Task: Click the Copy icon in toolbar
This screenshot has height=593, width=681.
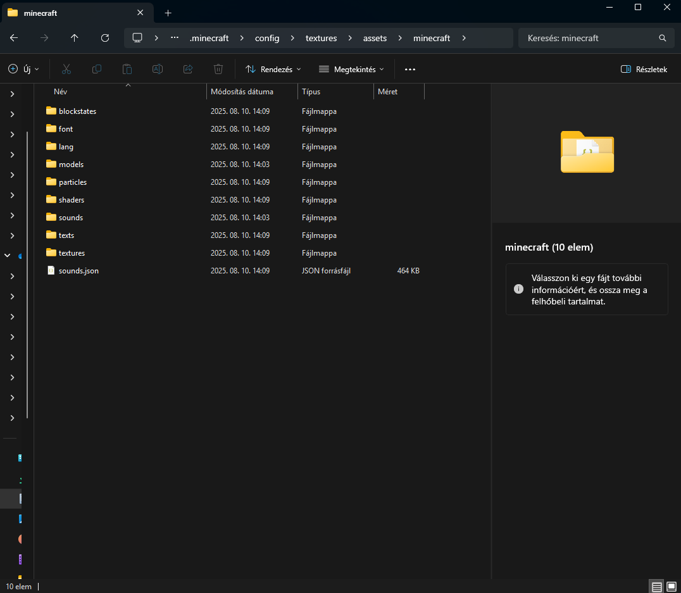Action: [x=97, y=69]
